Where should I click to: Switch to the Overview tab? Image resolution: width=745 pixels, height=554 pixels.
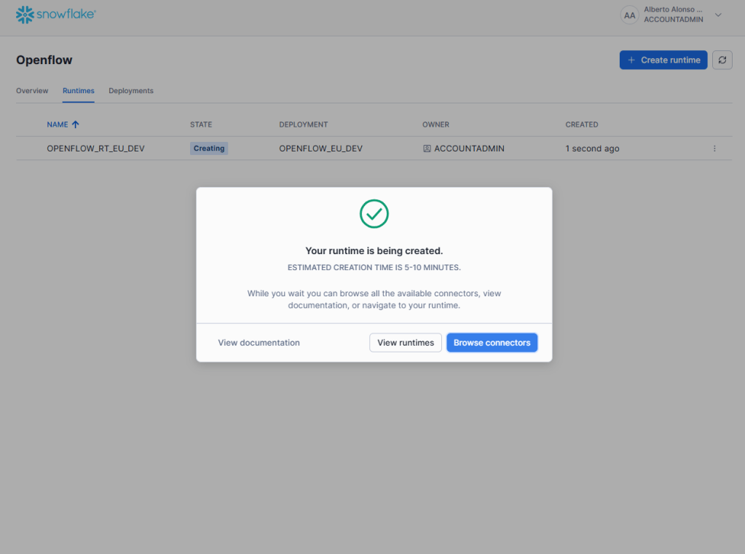(32, 91)
